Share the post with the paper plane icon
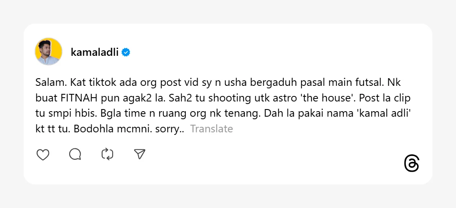 [x=140, y=155]
